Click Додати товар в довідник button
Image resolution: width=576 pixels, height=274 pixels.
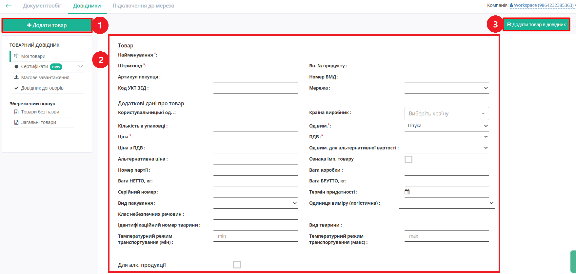pos(536,25)
